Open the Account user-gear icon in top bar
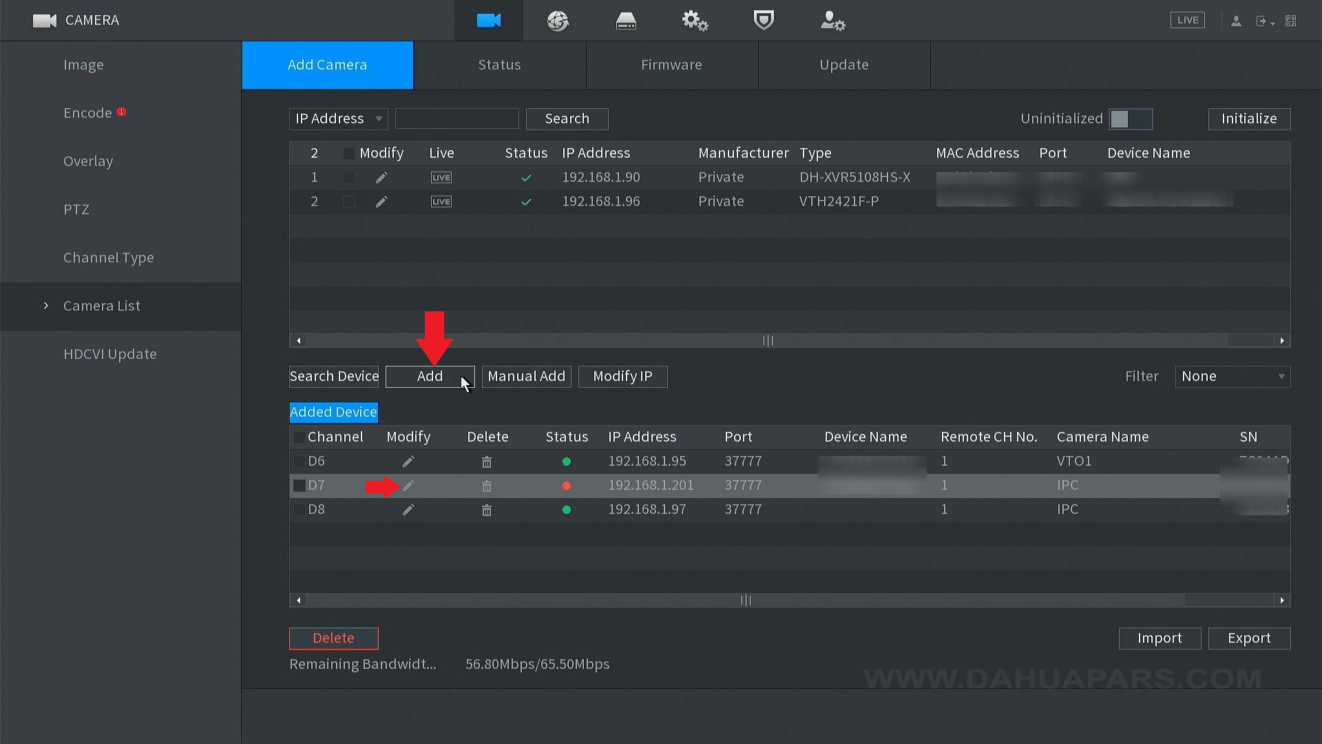The width and height of the screenshot is (1322, 744). [832, 21]
